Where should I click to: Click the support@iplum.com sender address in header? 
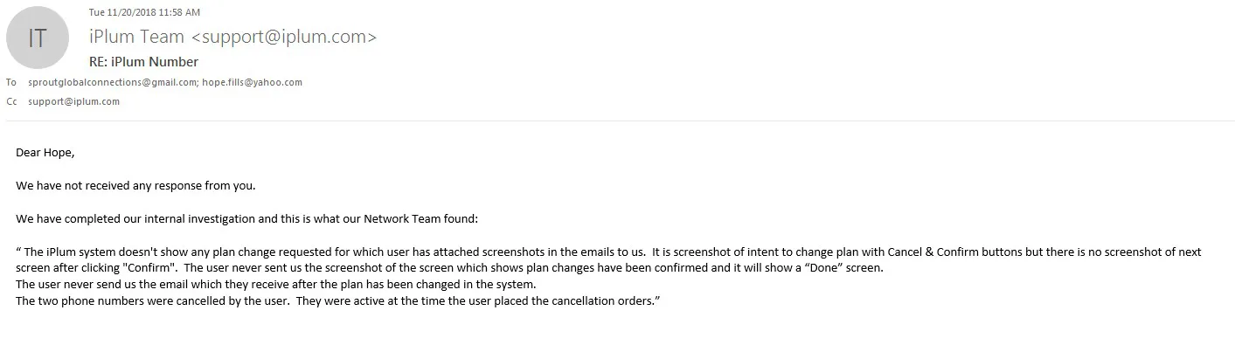pos(284,38)
